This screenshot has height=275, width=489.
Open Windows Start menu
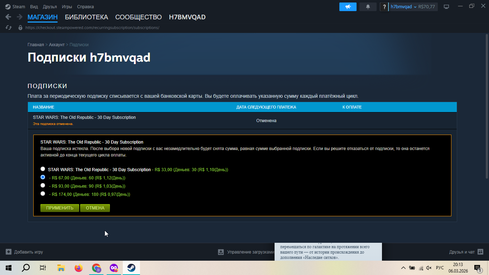pyautogui.click(x=9, y=268)
